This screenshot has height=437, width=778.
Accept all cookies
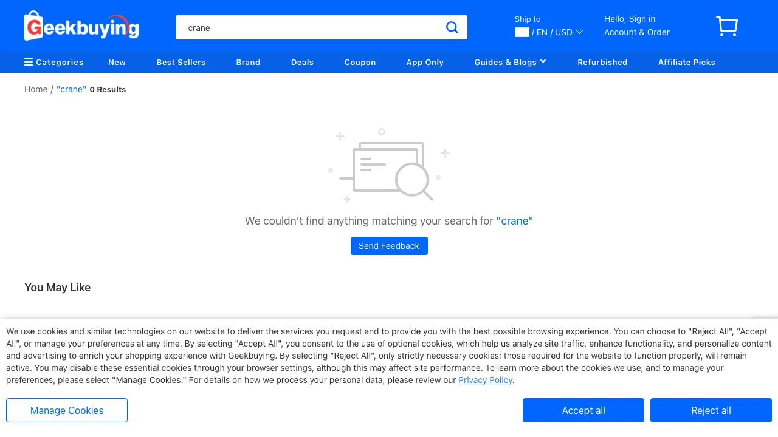coord(583,410)
